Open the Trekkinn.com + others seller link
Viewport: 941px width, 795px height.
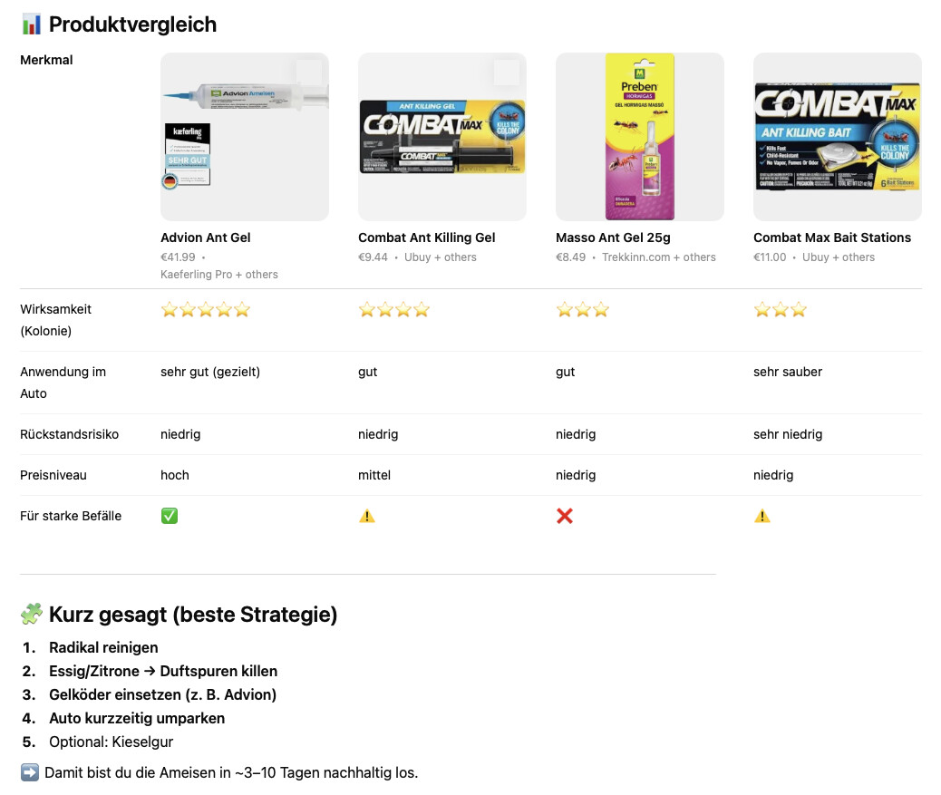point(659,257)
